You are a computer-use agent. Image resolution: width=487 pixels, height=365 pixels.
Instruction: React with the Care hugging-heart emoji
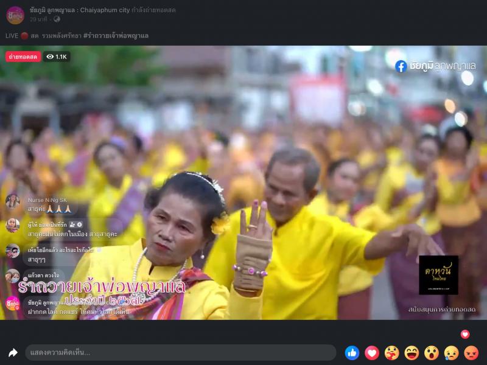click(x=391, y=353)
